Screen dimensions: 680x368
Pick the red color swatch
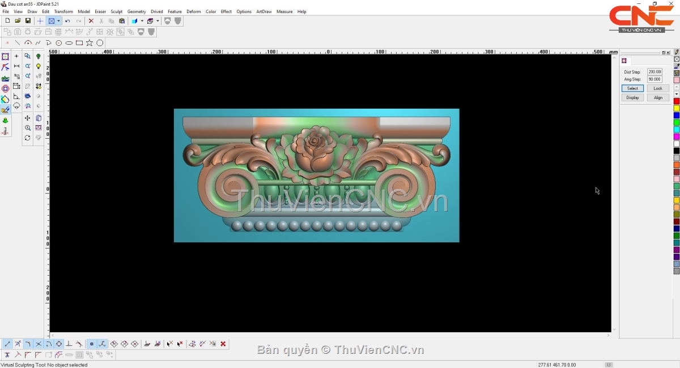(x=676, y=101)
